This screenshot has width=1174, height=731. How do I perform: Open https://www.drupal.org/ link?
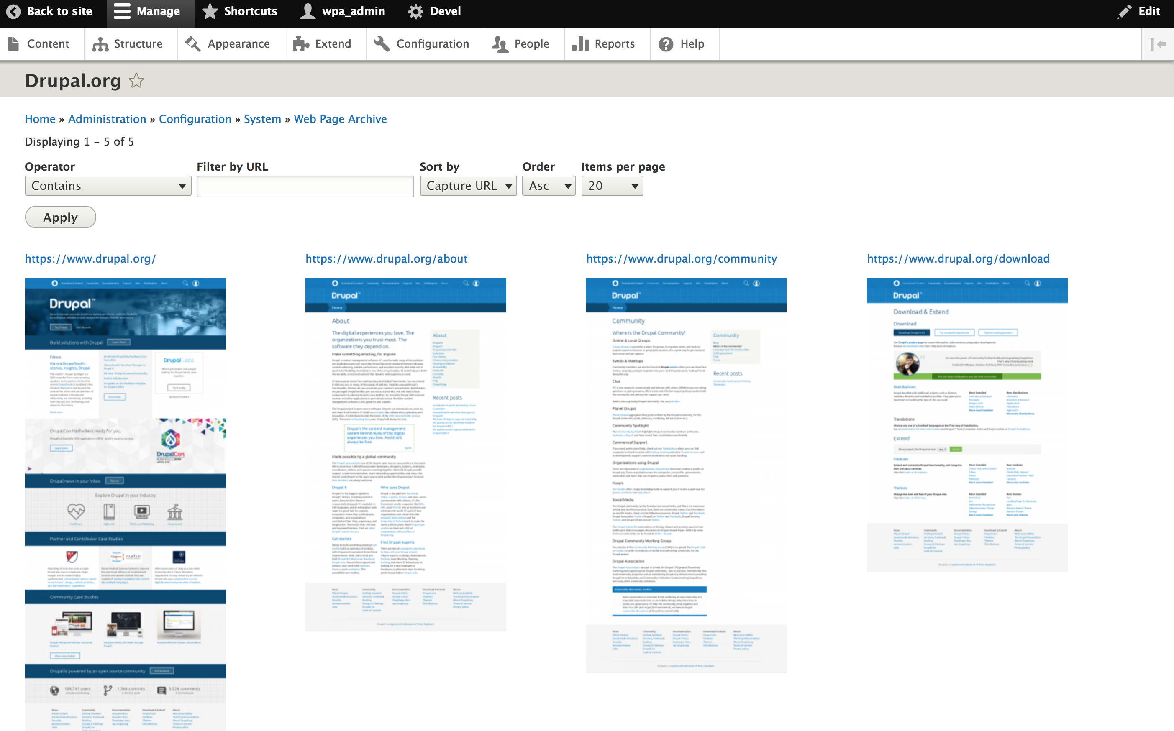click(x=91, y=258)
